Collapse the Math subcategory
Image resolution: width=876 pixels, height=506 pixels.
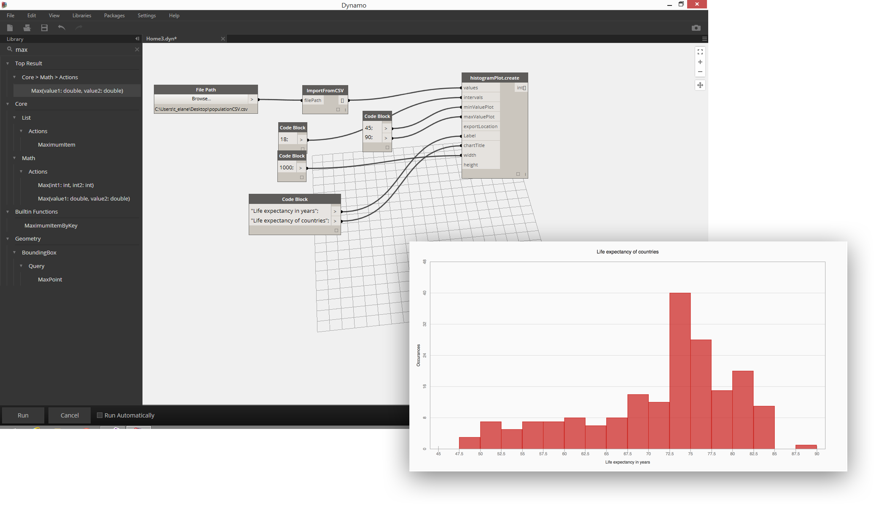[x=14, y=158]
